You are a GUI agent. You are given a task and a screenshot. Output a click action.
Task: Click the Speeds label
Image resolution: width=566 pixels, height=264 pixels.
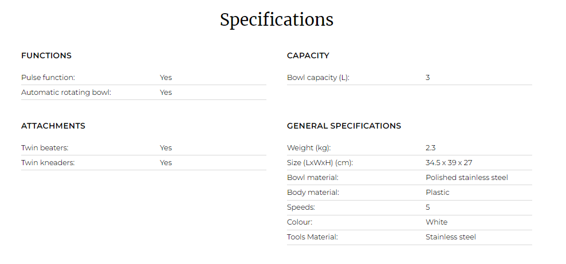click(x=301, y=207)
